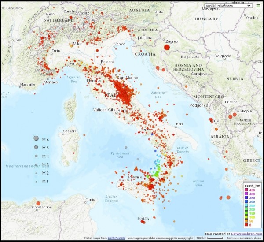Screen dimensions: 264x242
Task: Click the 200 km depth color swatch
Action: click(246, 209)
